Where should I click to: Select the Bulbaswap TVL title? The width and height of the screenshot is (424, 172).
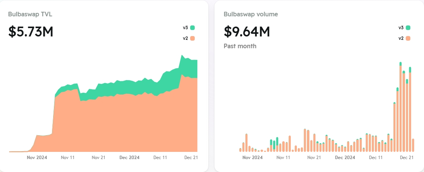tap(30, 14)
